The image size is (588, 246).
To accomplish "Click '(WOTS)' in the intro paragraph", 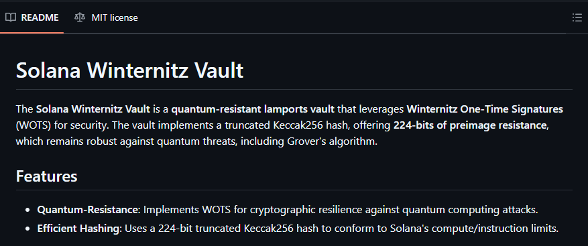I will (x=34, y=125).
